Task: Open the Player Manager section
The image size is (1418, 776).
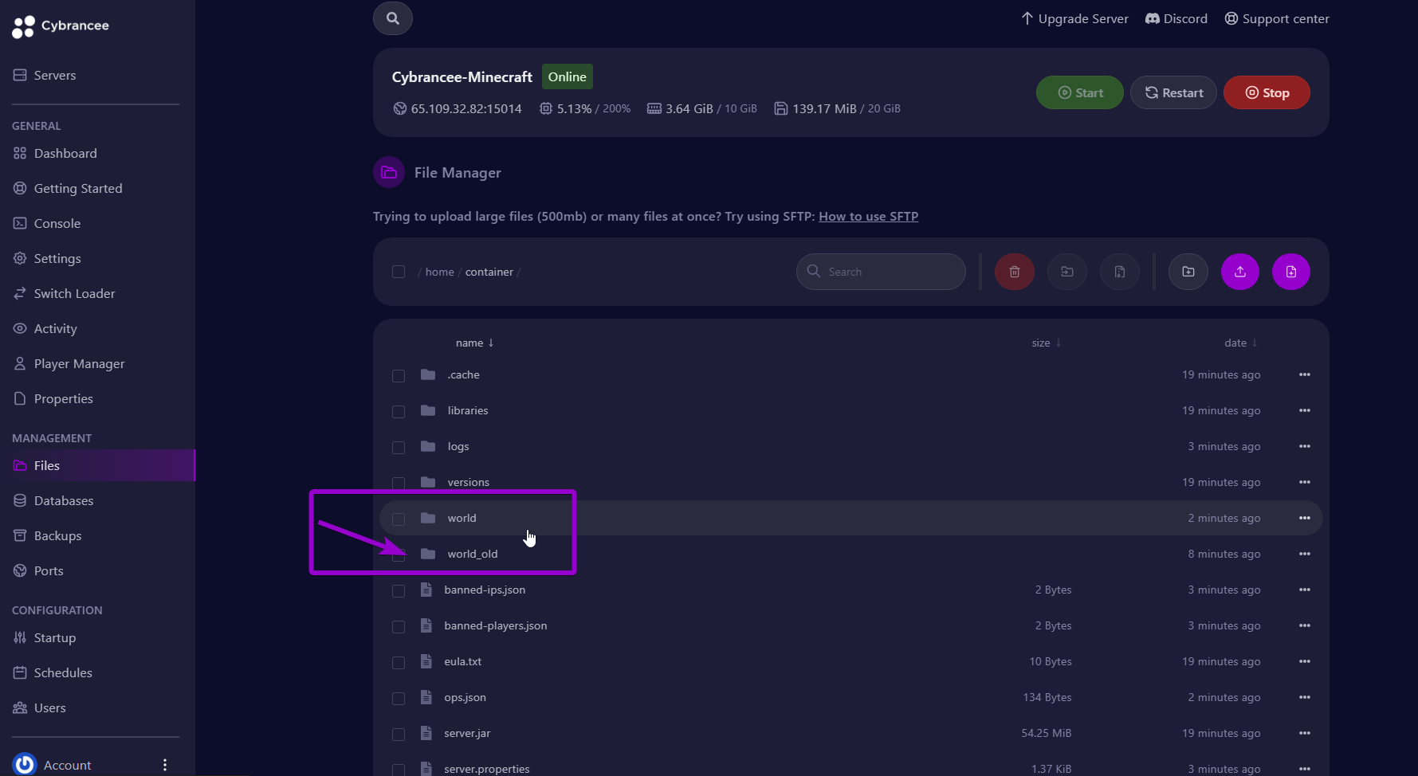Action: (x=79, y=363)
